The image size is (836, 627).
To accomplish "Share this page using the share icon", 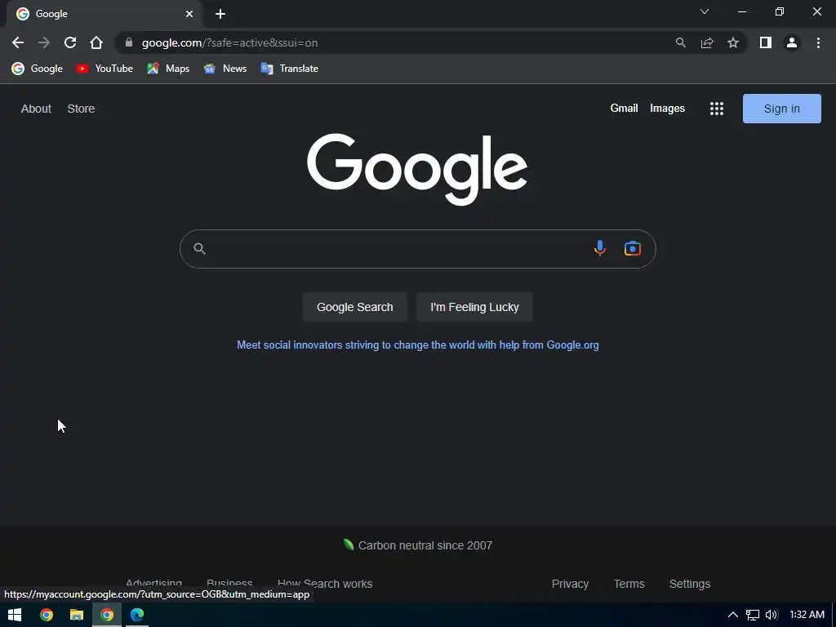I will point(707,42).
